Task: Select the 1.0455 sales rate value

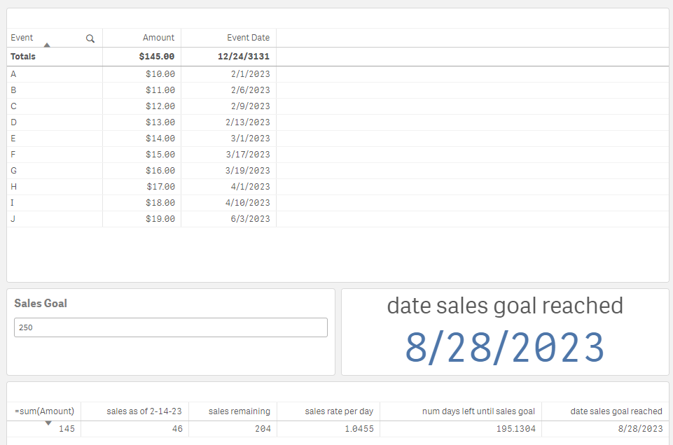Action: pos(359,428)
